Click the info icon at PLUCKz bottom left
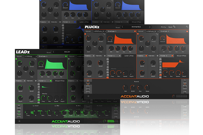Image resolution: width=203 pixels, height=135 pixels. (x=88, y=96)
